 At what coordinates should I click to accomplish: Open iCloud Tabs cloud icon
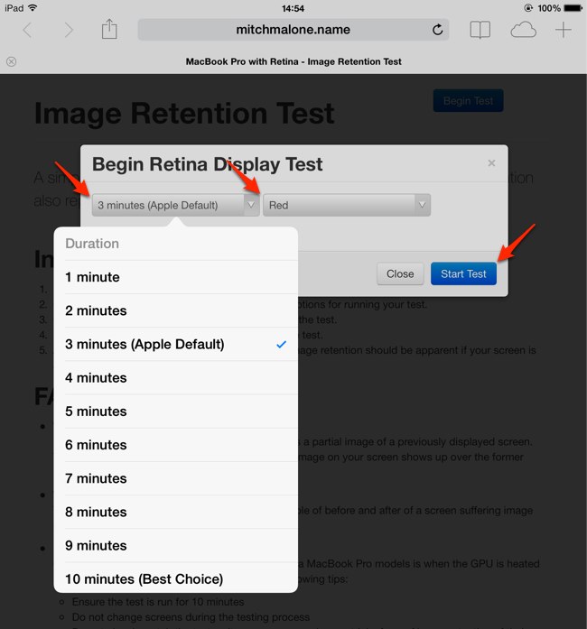tap(523, 30)
